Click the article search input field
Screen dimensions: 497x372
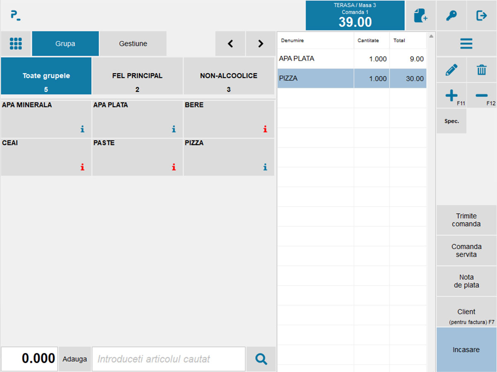tap(169, 359)
